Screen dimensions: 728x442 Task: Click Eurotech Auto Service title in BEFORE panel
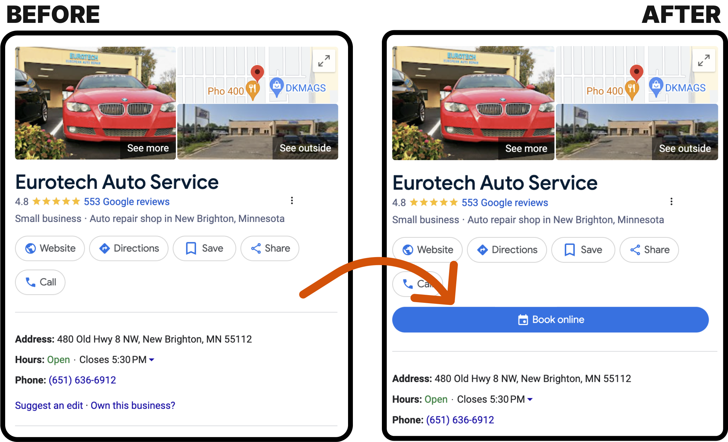pos(117,182)
